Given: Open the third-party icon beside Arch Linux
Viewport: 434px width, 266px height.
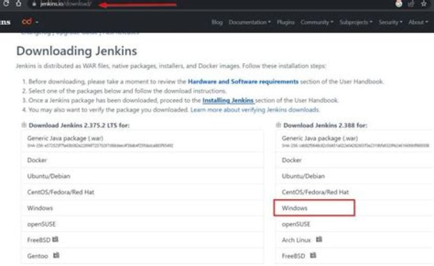Looking at the screenshot, I should click(x=319, y=239).
